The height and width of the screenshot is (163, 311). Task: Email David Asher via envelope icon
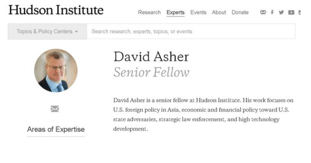pos(55,109)
